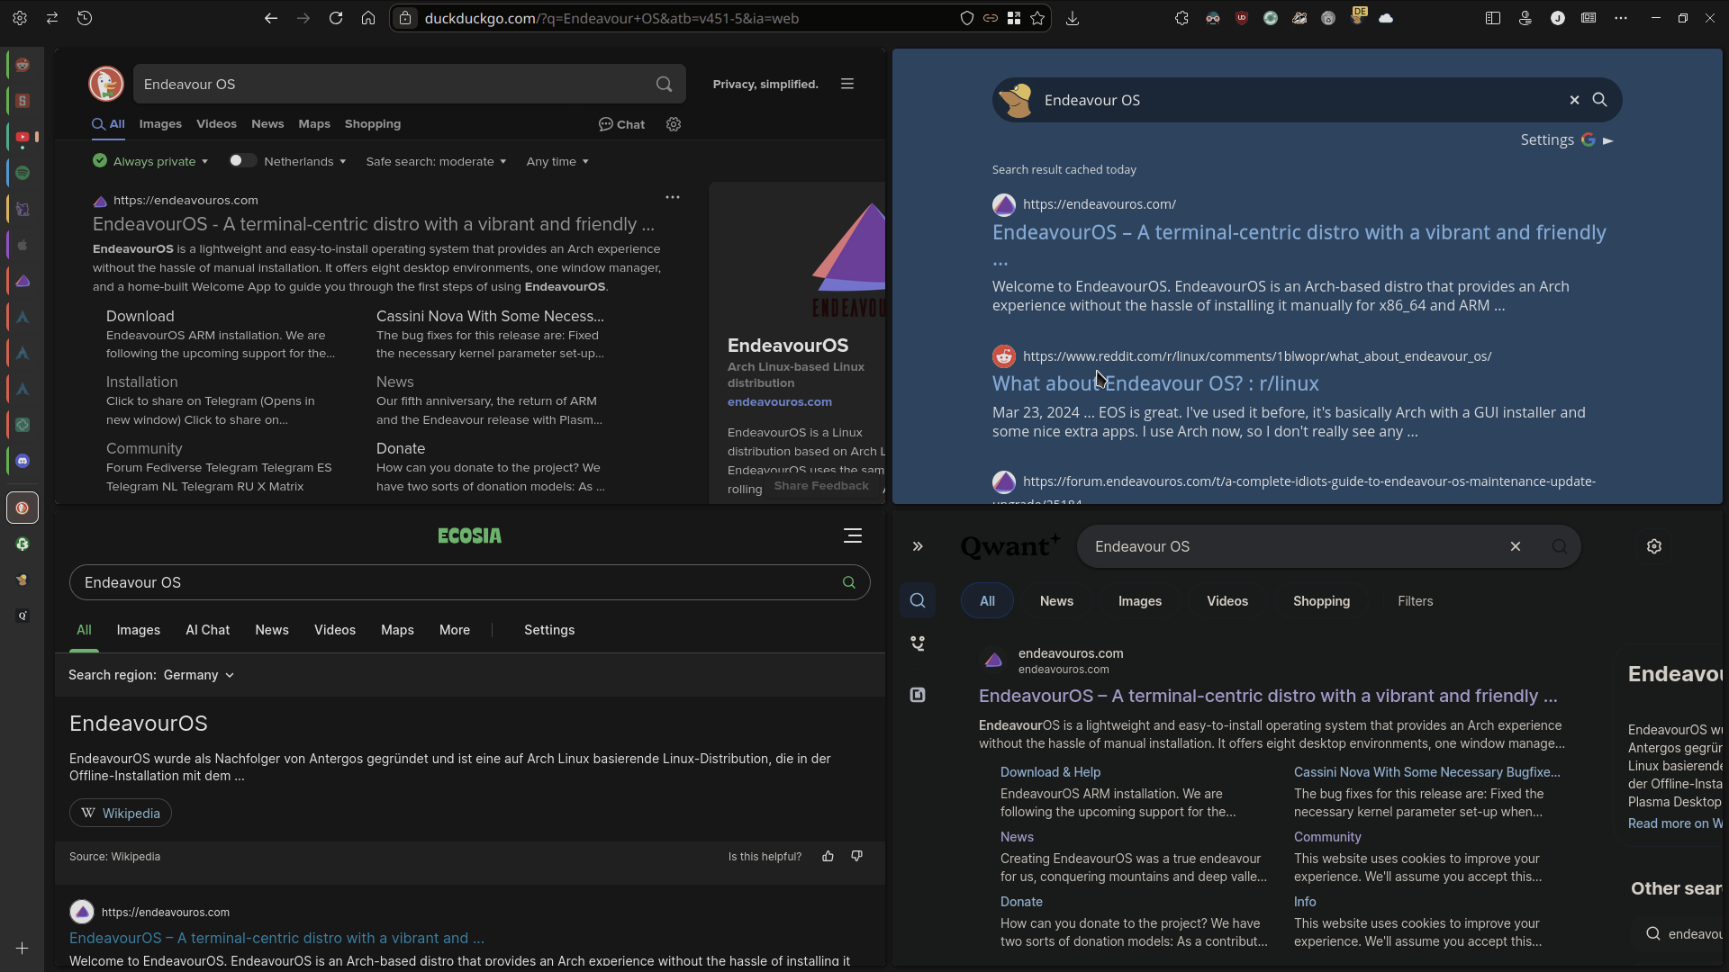Toggle the Netherlands region switch in DuckDuckGo
This screenshot has height=972, width=1729.
click(x=242, y=160)
